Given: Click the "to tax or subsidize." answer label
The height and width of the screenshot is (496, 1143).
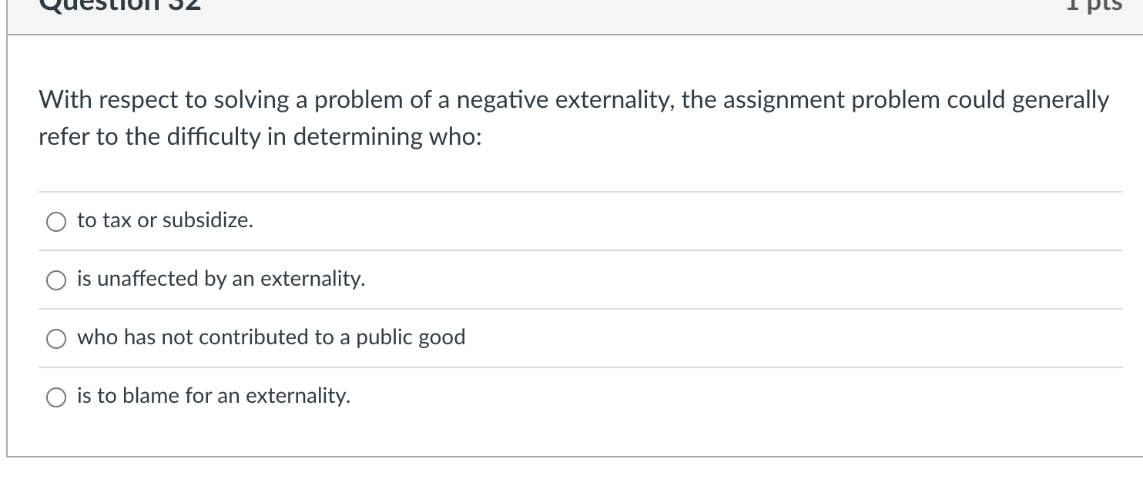Looking at the screenshot, I should [165, 221].
